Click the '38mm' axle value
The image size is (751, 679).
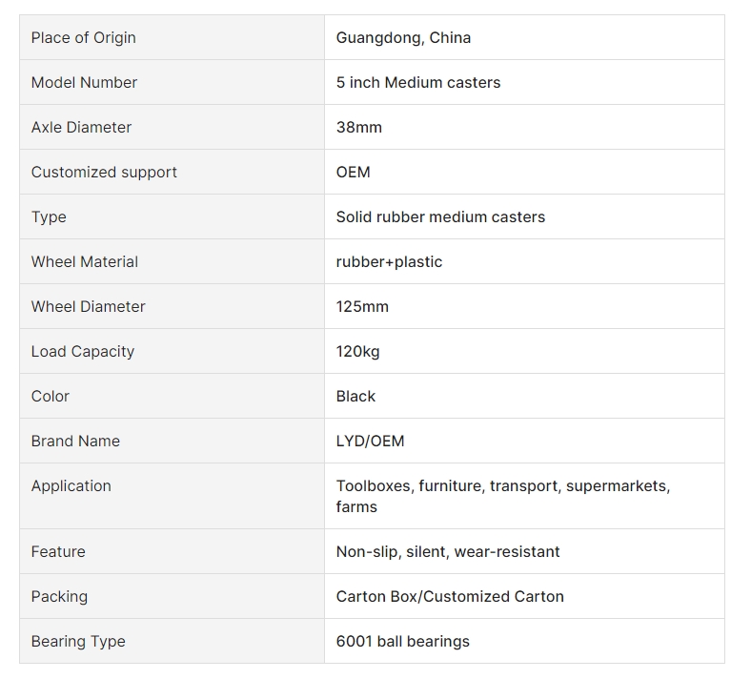358,128
